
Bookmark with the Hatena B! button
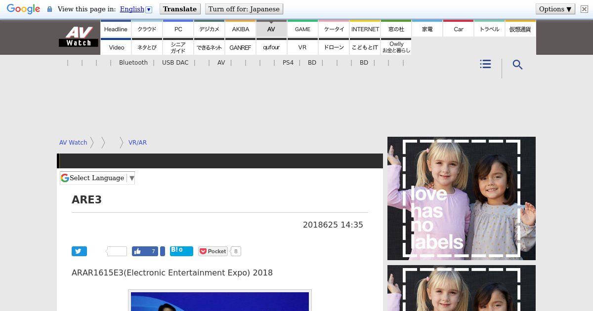tap(181, 251)
